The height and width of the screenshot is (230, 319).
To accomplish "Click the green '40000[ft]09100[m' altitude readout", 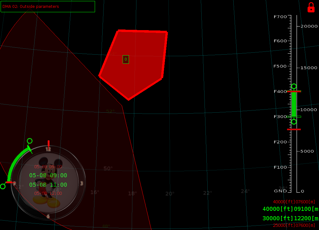I will (x=290, y=209).
